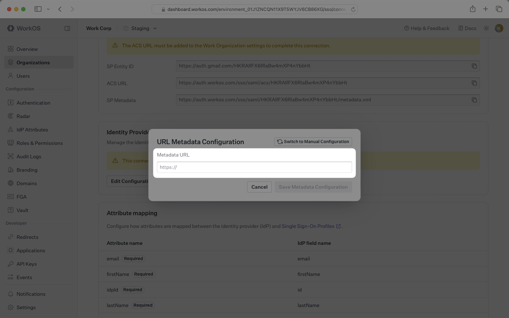The image size is (509, 318).
Task: Reload the page in address bar
Action: click(x=353, y=10)
